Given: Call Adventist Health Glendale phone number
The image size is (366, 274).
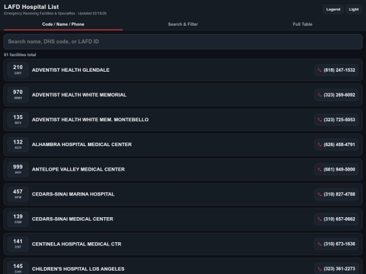Looking at the screenshot, I should coord(336,70).
